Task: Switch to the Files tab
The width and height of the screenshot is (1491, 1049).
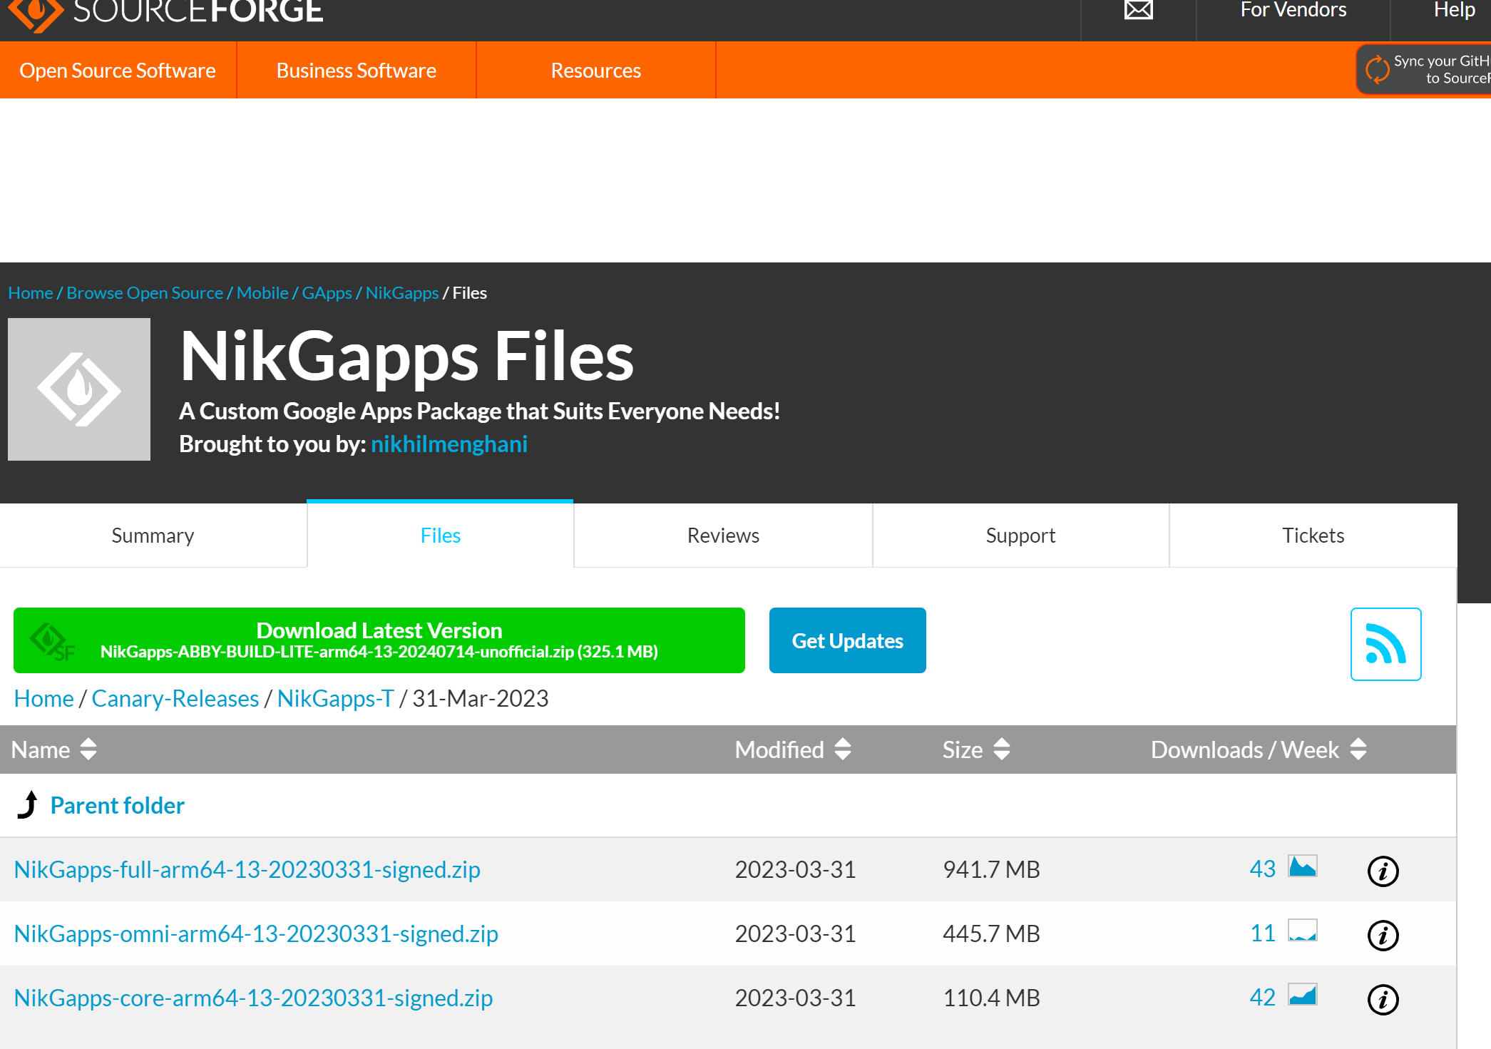Action: [x=441, y=536]
